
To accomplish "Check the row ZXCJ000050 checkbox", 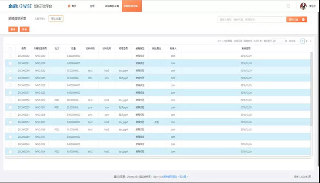I will 10,137.
